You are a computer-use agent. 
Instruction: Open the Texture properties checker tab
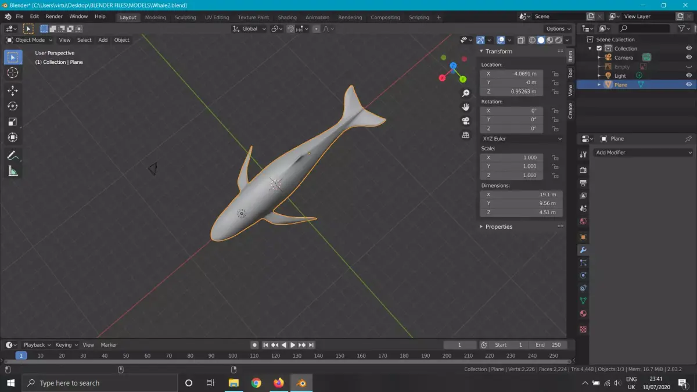[x=583, y=329]
